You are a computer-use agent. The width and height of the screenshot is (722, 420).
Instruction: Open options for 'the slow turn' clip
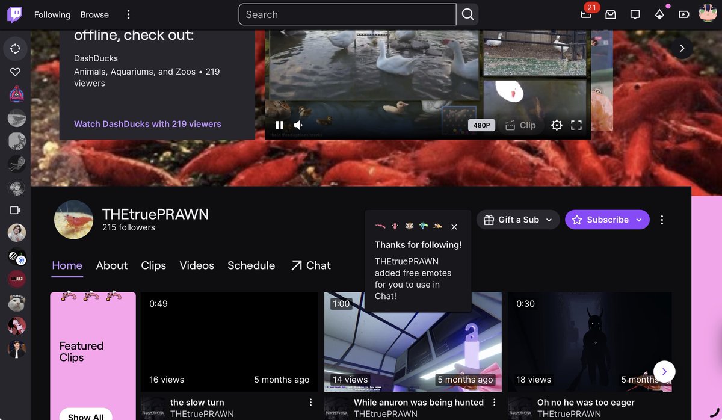coord(310,402)
